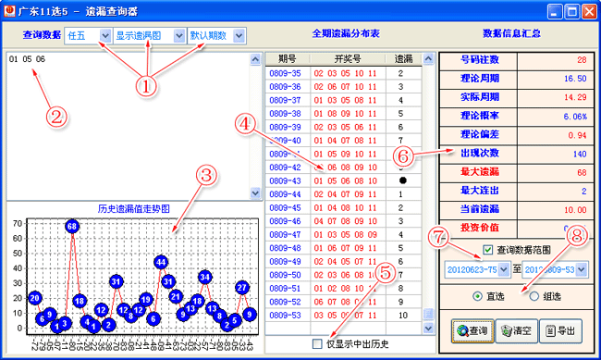Expand the 默认期数 dropdown

click(216, 36)
